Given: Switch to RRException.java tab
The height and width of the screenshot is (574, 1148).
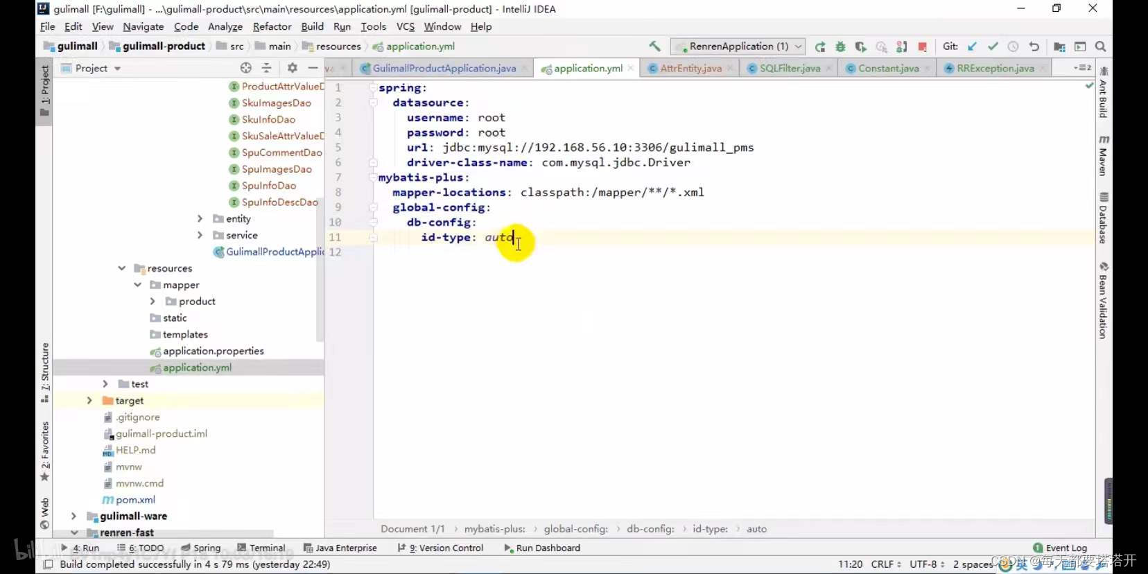Looking at the screenshot, I should point(995,68).
